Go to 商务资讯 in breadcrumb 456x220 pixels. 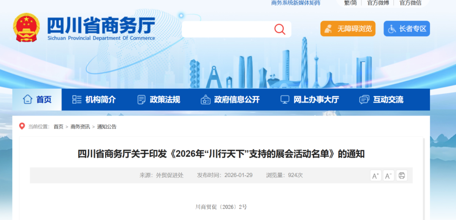tap(80, 126)
